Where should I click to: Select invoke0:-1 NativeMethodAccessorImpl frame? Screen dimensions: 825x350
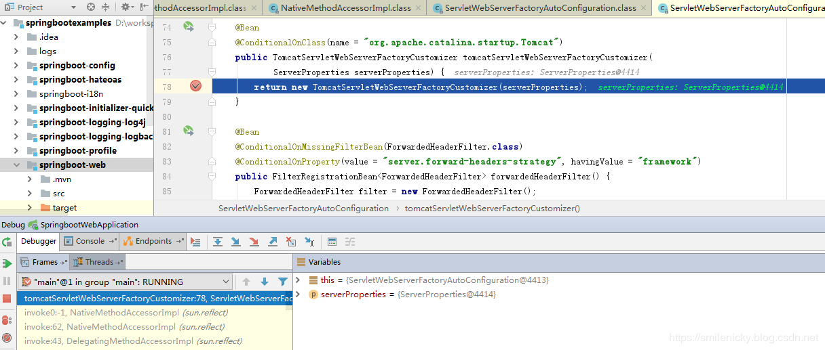click(x=155, y=313)
